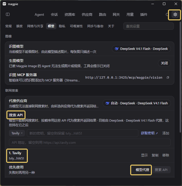The height and width of the screenshot is (186, 182).
Task: Click the 添加 button
Action: [166, 133]
